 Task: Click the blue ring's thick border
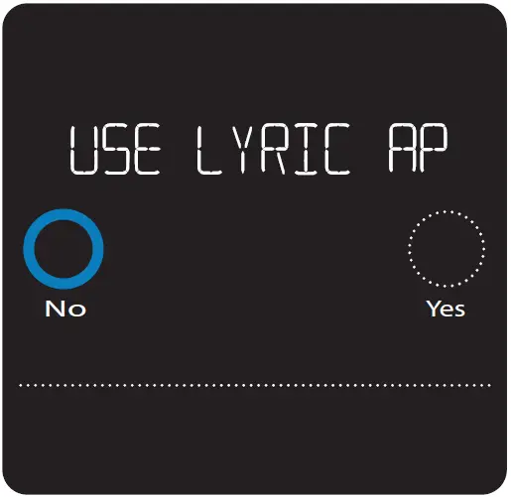pos(29,249)
